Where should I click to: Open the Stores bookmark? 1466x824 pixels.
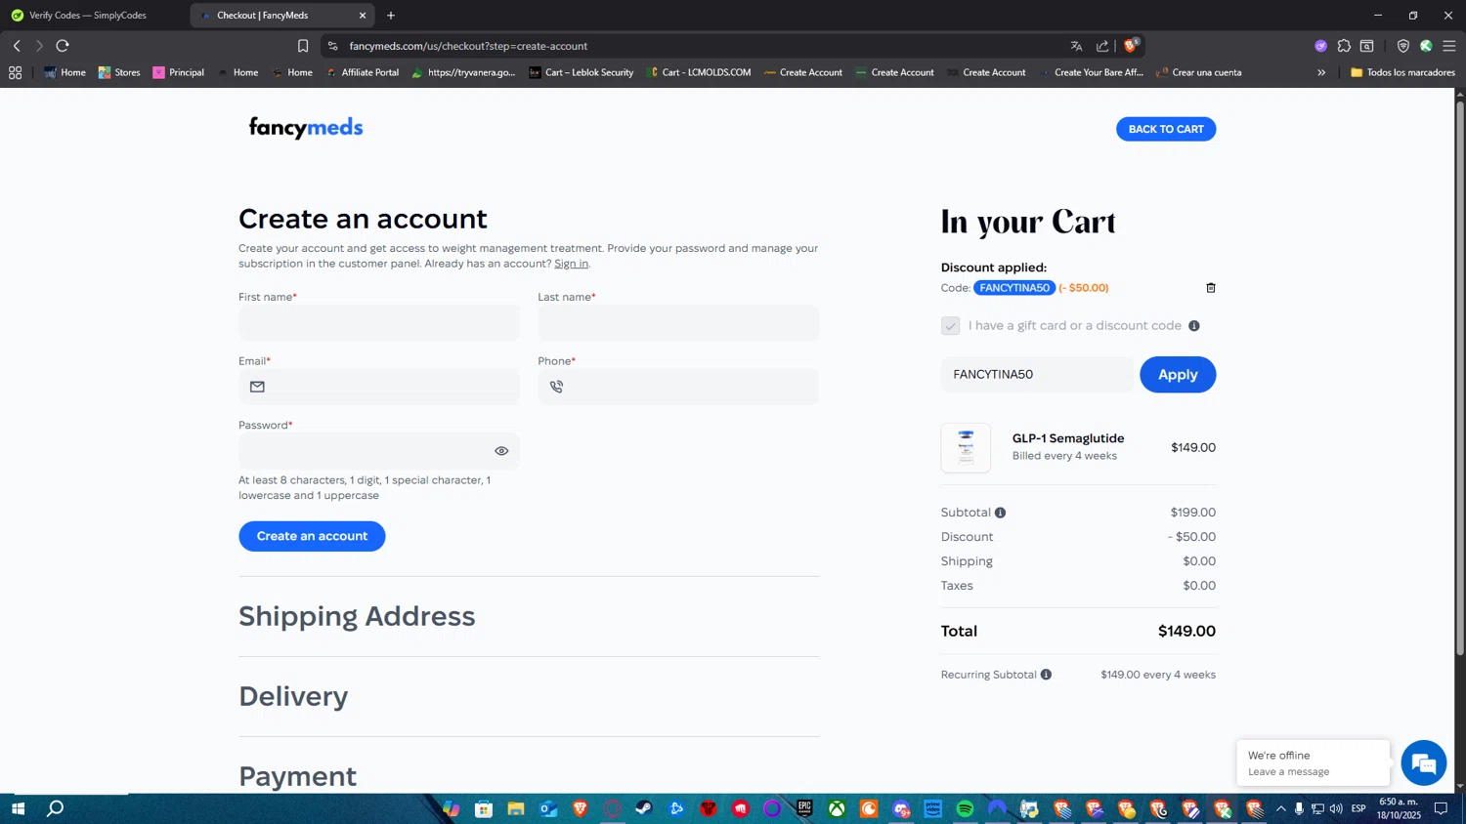[x=119, y=72]
